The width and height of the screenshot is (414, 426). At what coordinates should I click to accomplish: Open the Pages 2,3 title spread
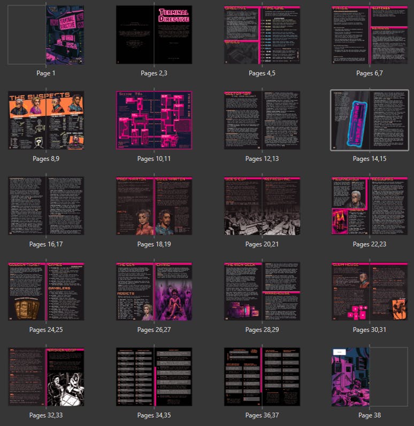(x=154, y=35)
